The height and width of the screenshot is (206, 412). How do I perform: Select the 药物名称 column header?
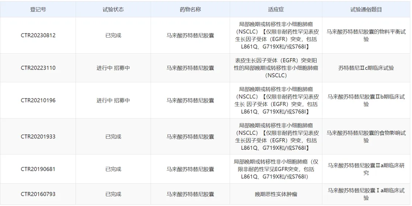pyautogui.click(x=190, y=10)
